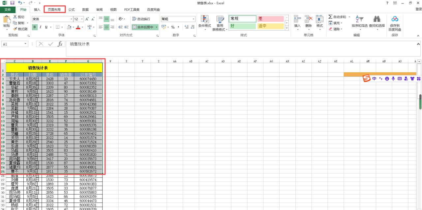Click the Save icon in quick access toolbar

(12, 3)
